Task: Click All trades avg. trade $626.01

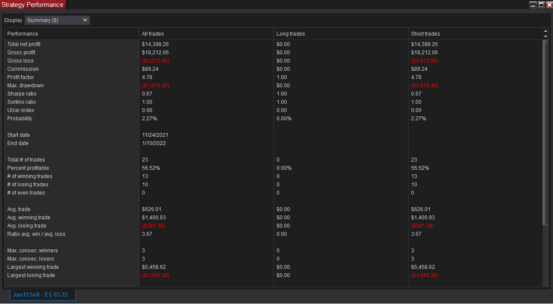Action: click(151, 209)
